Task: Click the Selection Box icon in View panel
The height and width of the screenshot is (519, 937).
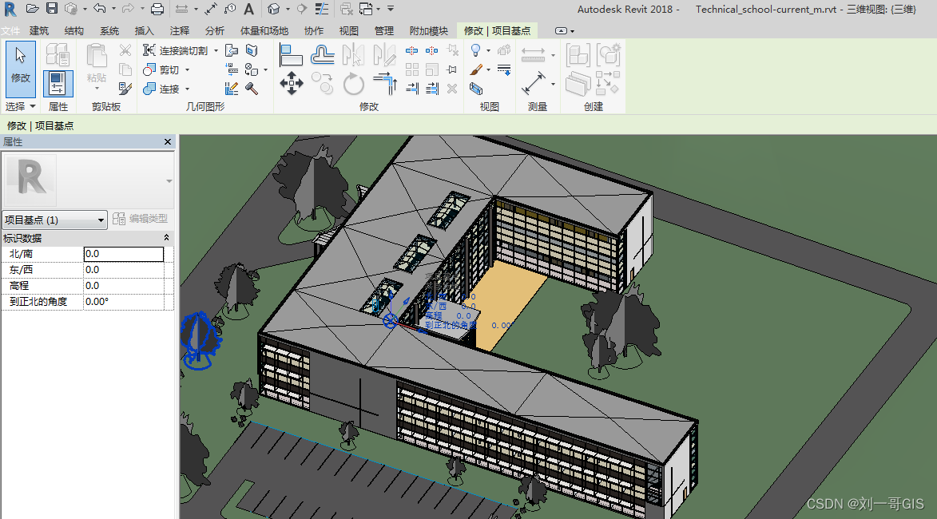Action: click(x=475, y=89)
